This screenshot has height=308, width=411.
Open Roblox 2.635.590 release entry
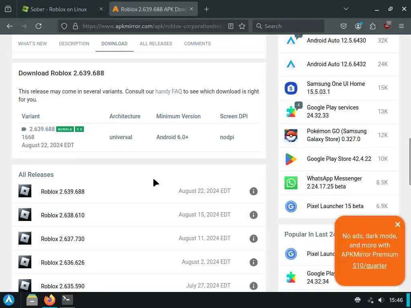click(63, 286)
